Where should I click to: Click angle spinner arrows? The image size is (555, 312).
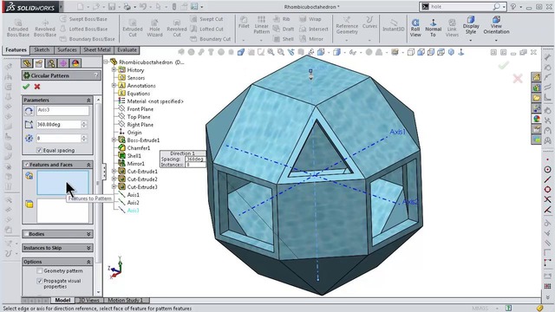coord(84,125)
